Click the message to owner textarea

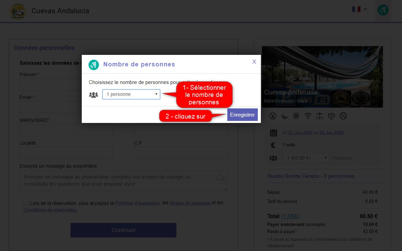pyautogui.click(x=123, y=181)
